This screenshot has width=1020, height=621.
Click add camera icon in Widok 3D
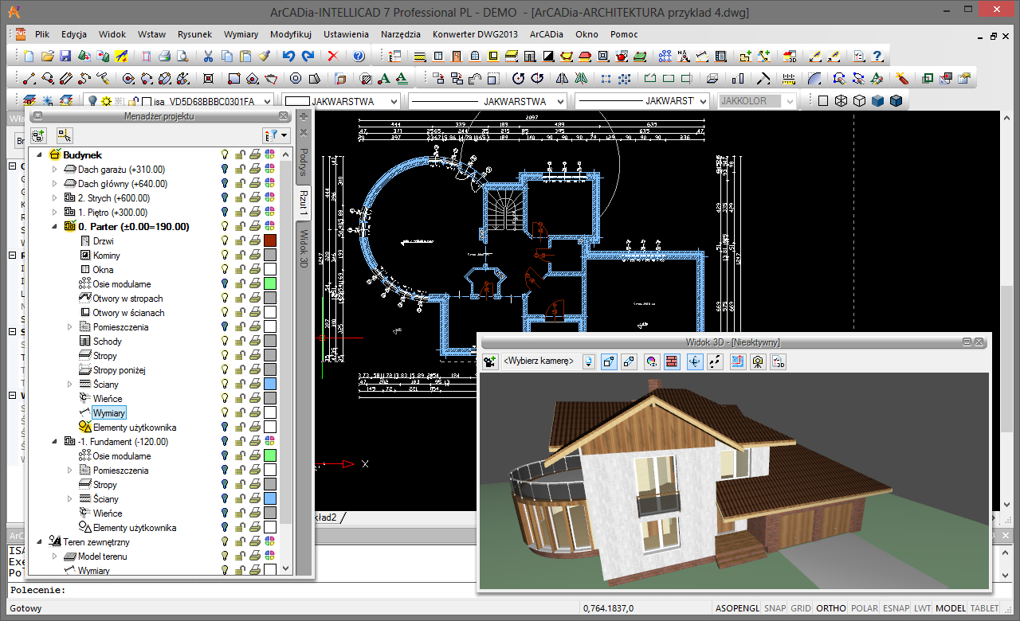pyautogui.click(x=490, y=361)
